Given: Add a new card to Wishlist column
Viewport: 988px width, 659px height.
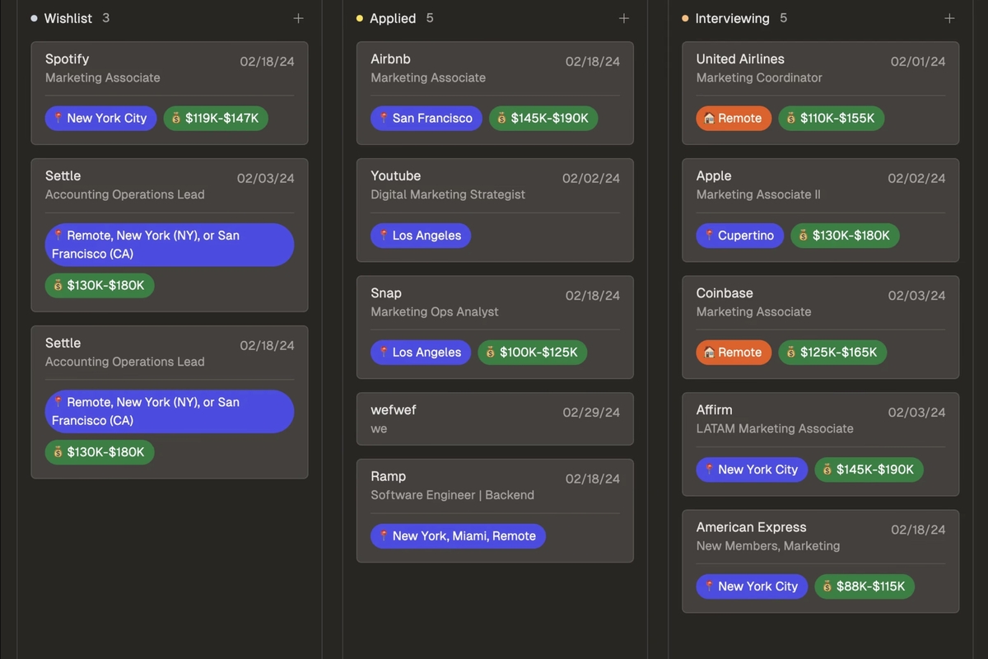Looking at the screenshot, I should [x=298, y=18].
